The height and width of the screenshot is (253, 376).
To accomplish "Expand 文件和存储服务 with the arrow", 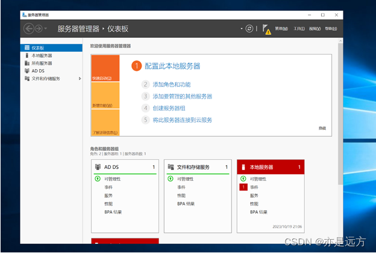I will [x=80, y=79].
